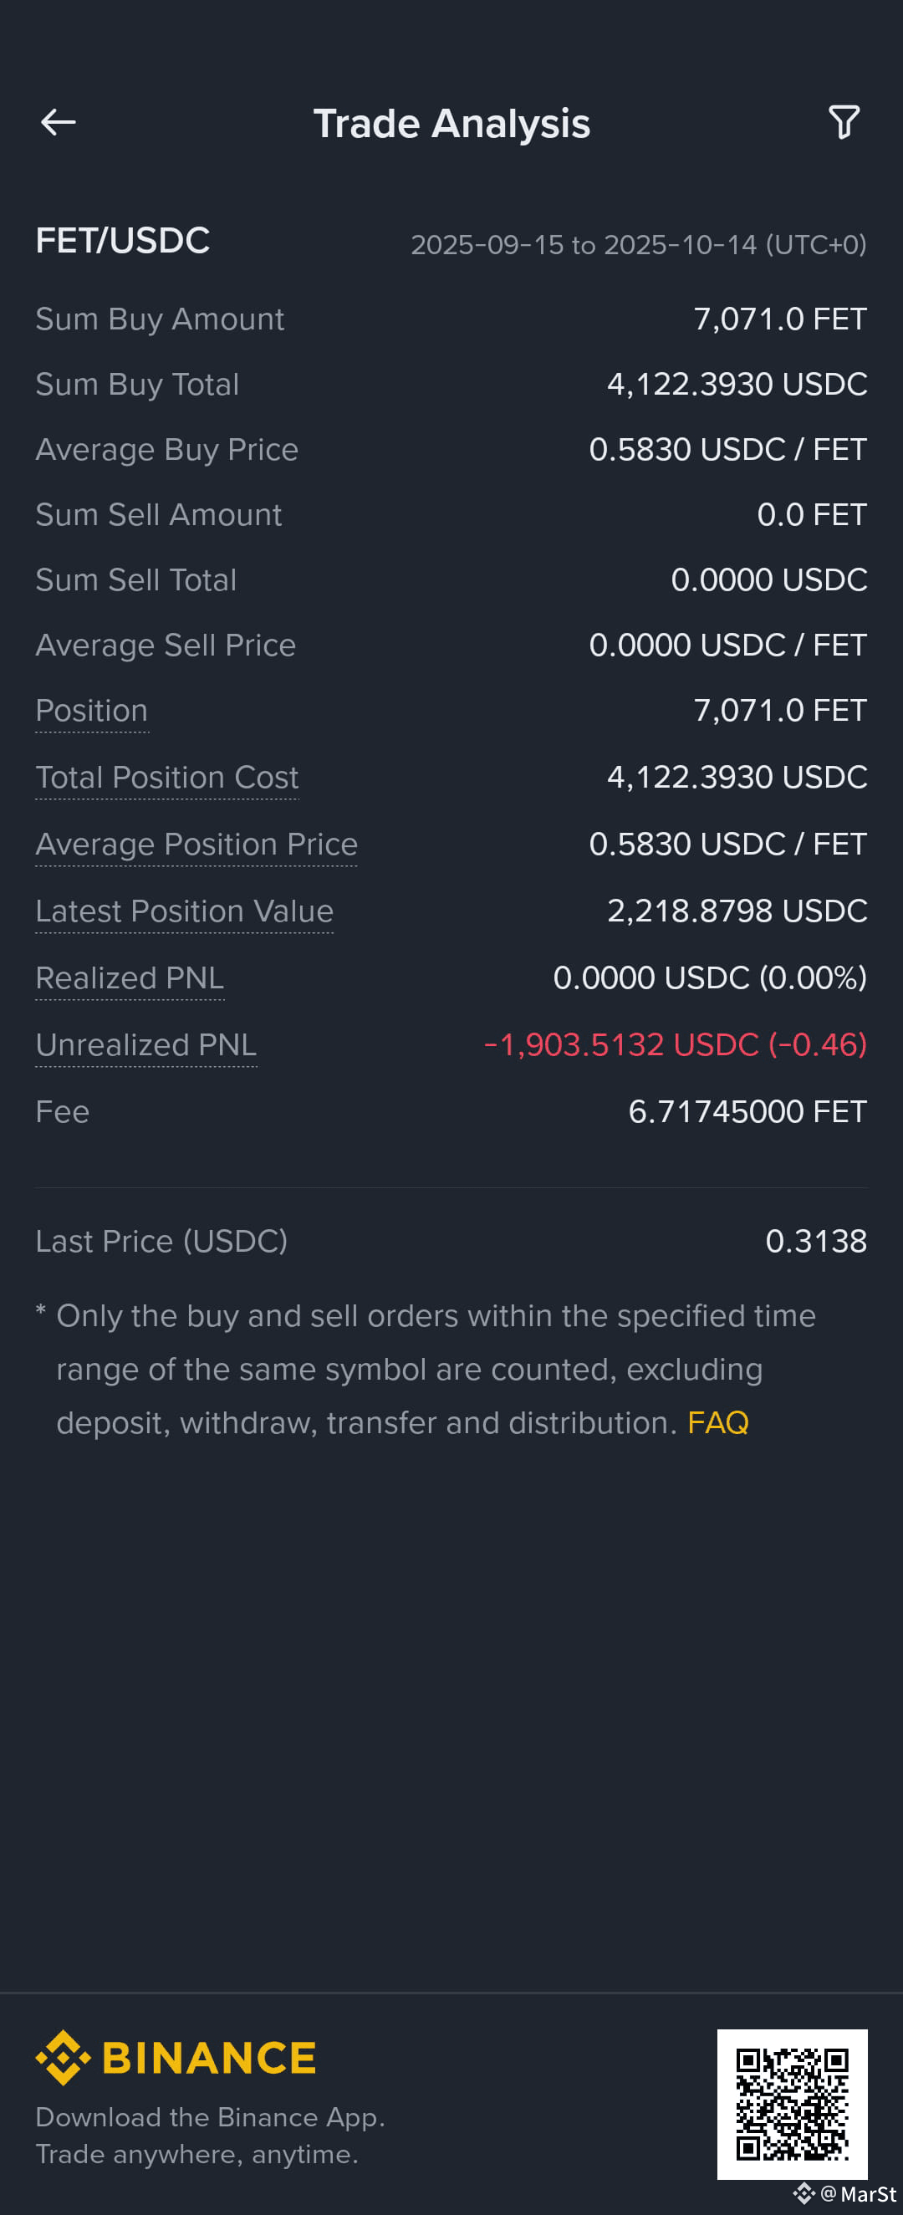Tap the Average Position Price label
The height and width of the screenshot is (2215, 903).
pyautogui.click(x=196, y=845)
